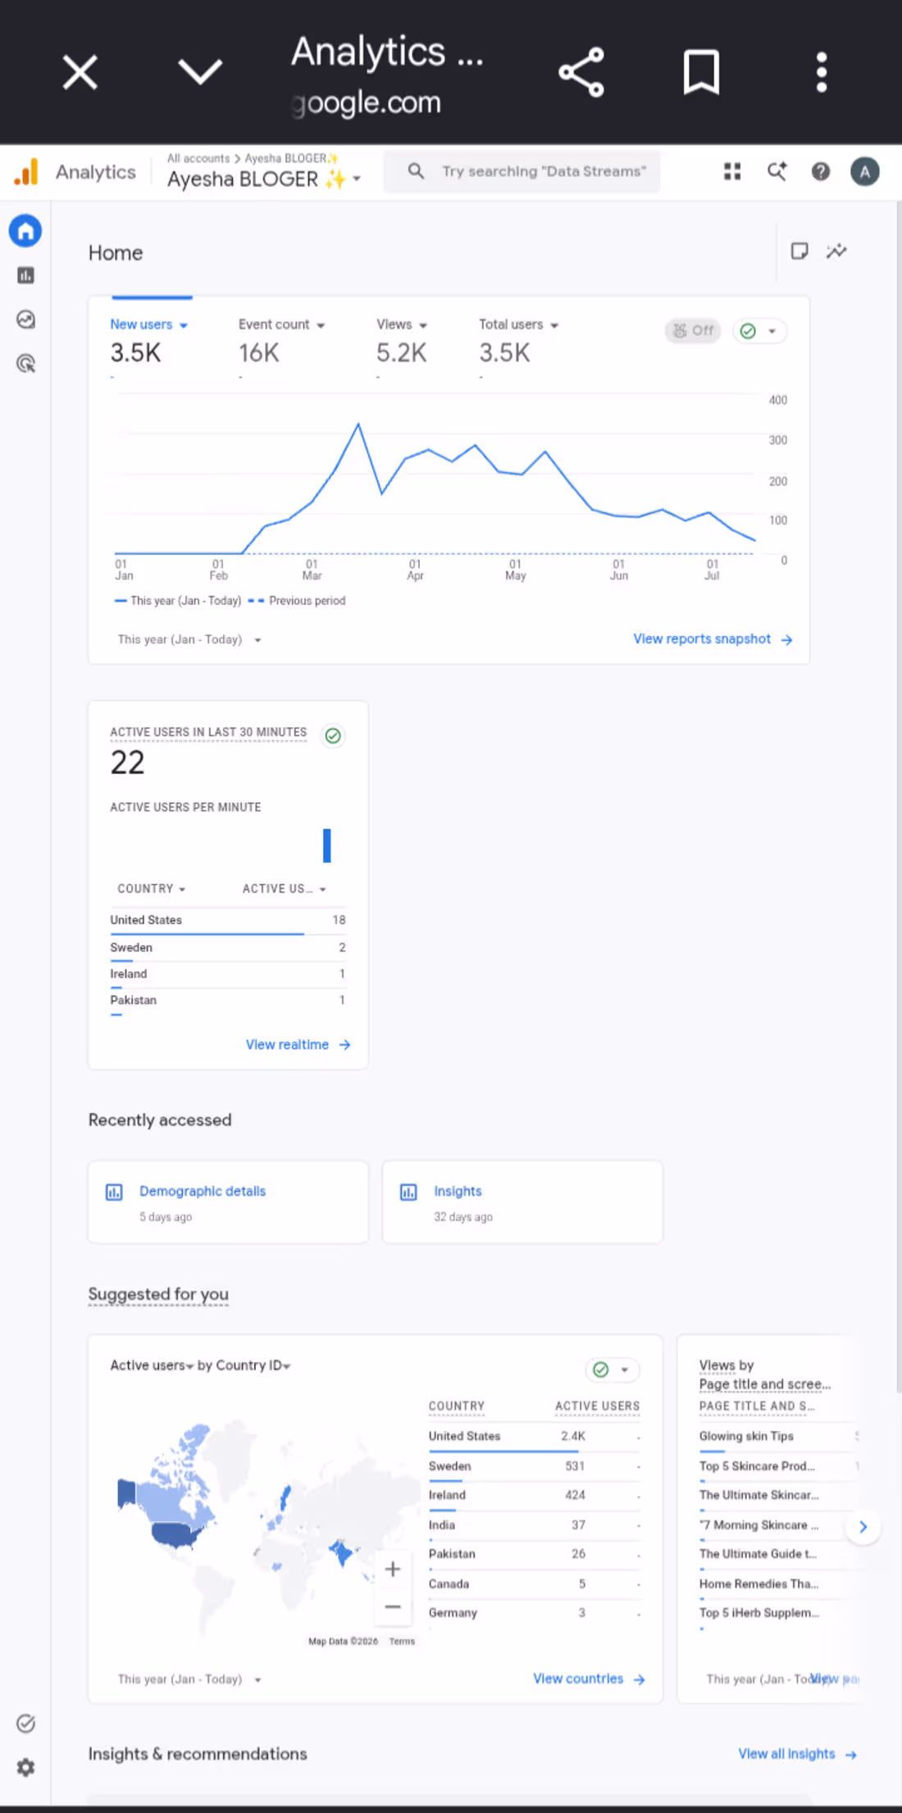The width and height of the screenshot is (902, 1813).
Task: Open the help question mark icon
Action: pos(820,171)
